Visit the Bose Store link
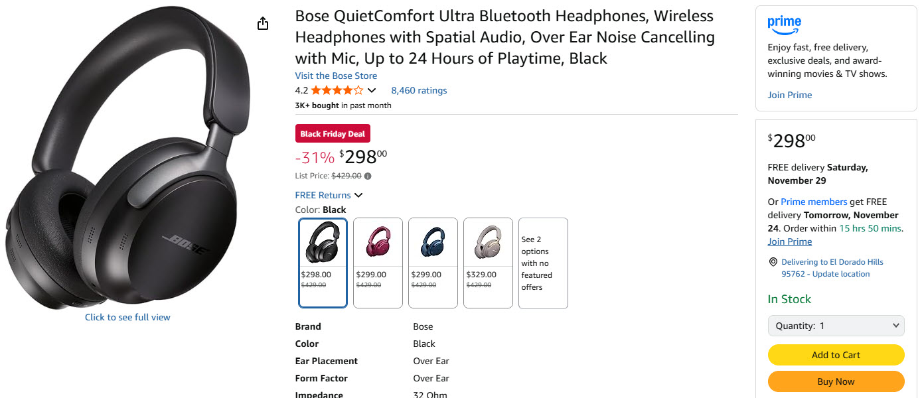The image size is (922, 398). pyautogui.click(x=336, y=76)
